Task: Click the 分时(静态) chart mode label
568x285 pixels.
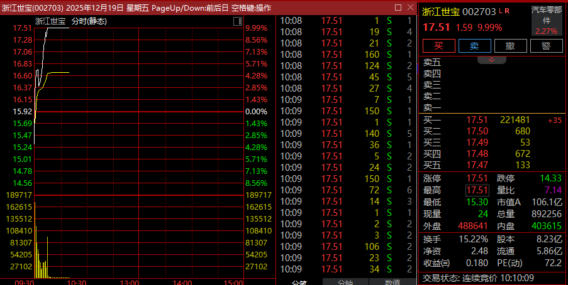Action: [x=89, y=21]
